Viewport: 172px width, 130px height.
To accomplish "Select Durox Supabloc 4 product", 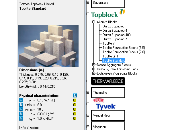I will tap(115, 31).
